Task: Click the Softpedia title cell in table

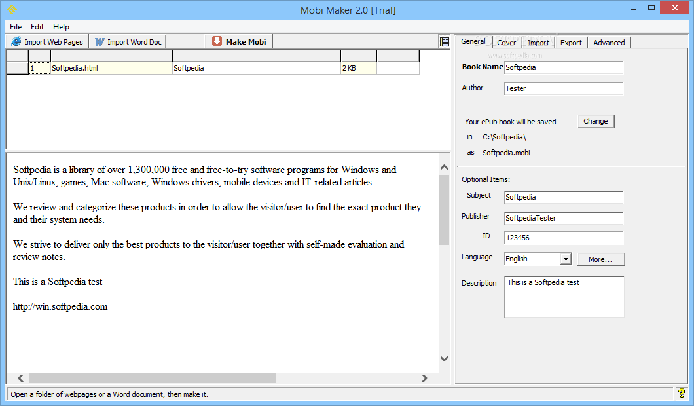Action: coord(256,68)
